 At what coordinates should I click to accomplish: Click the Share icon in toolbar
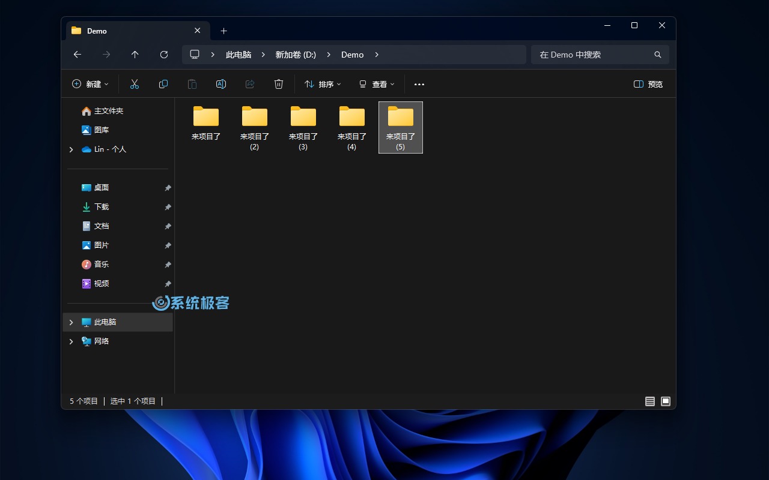250,84
